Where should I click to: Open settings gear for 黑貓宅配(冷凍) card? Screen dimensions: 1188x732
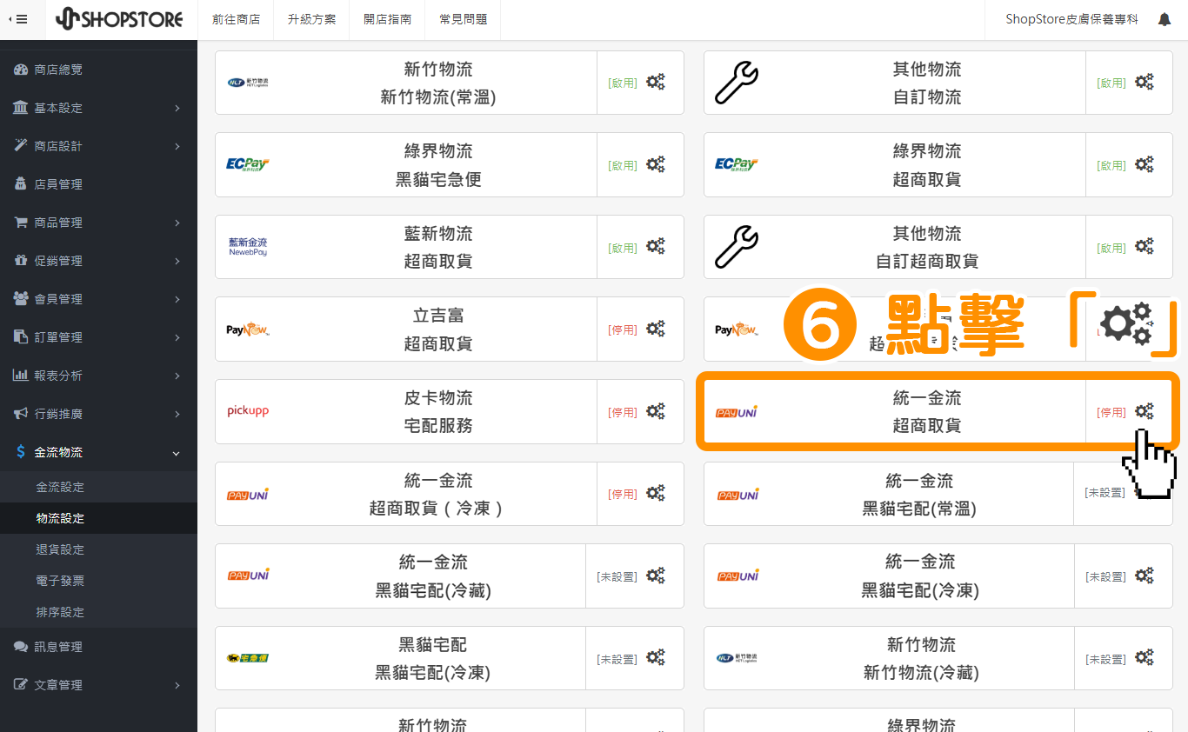pos(656,658)
